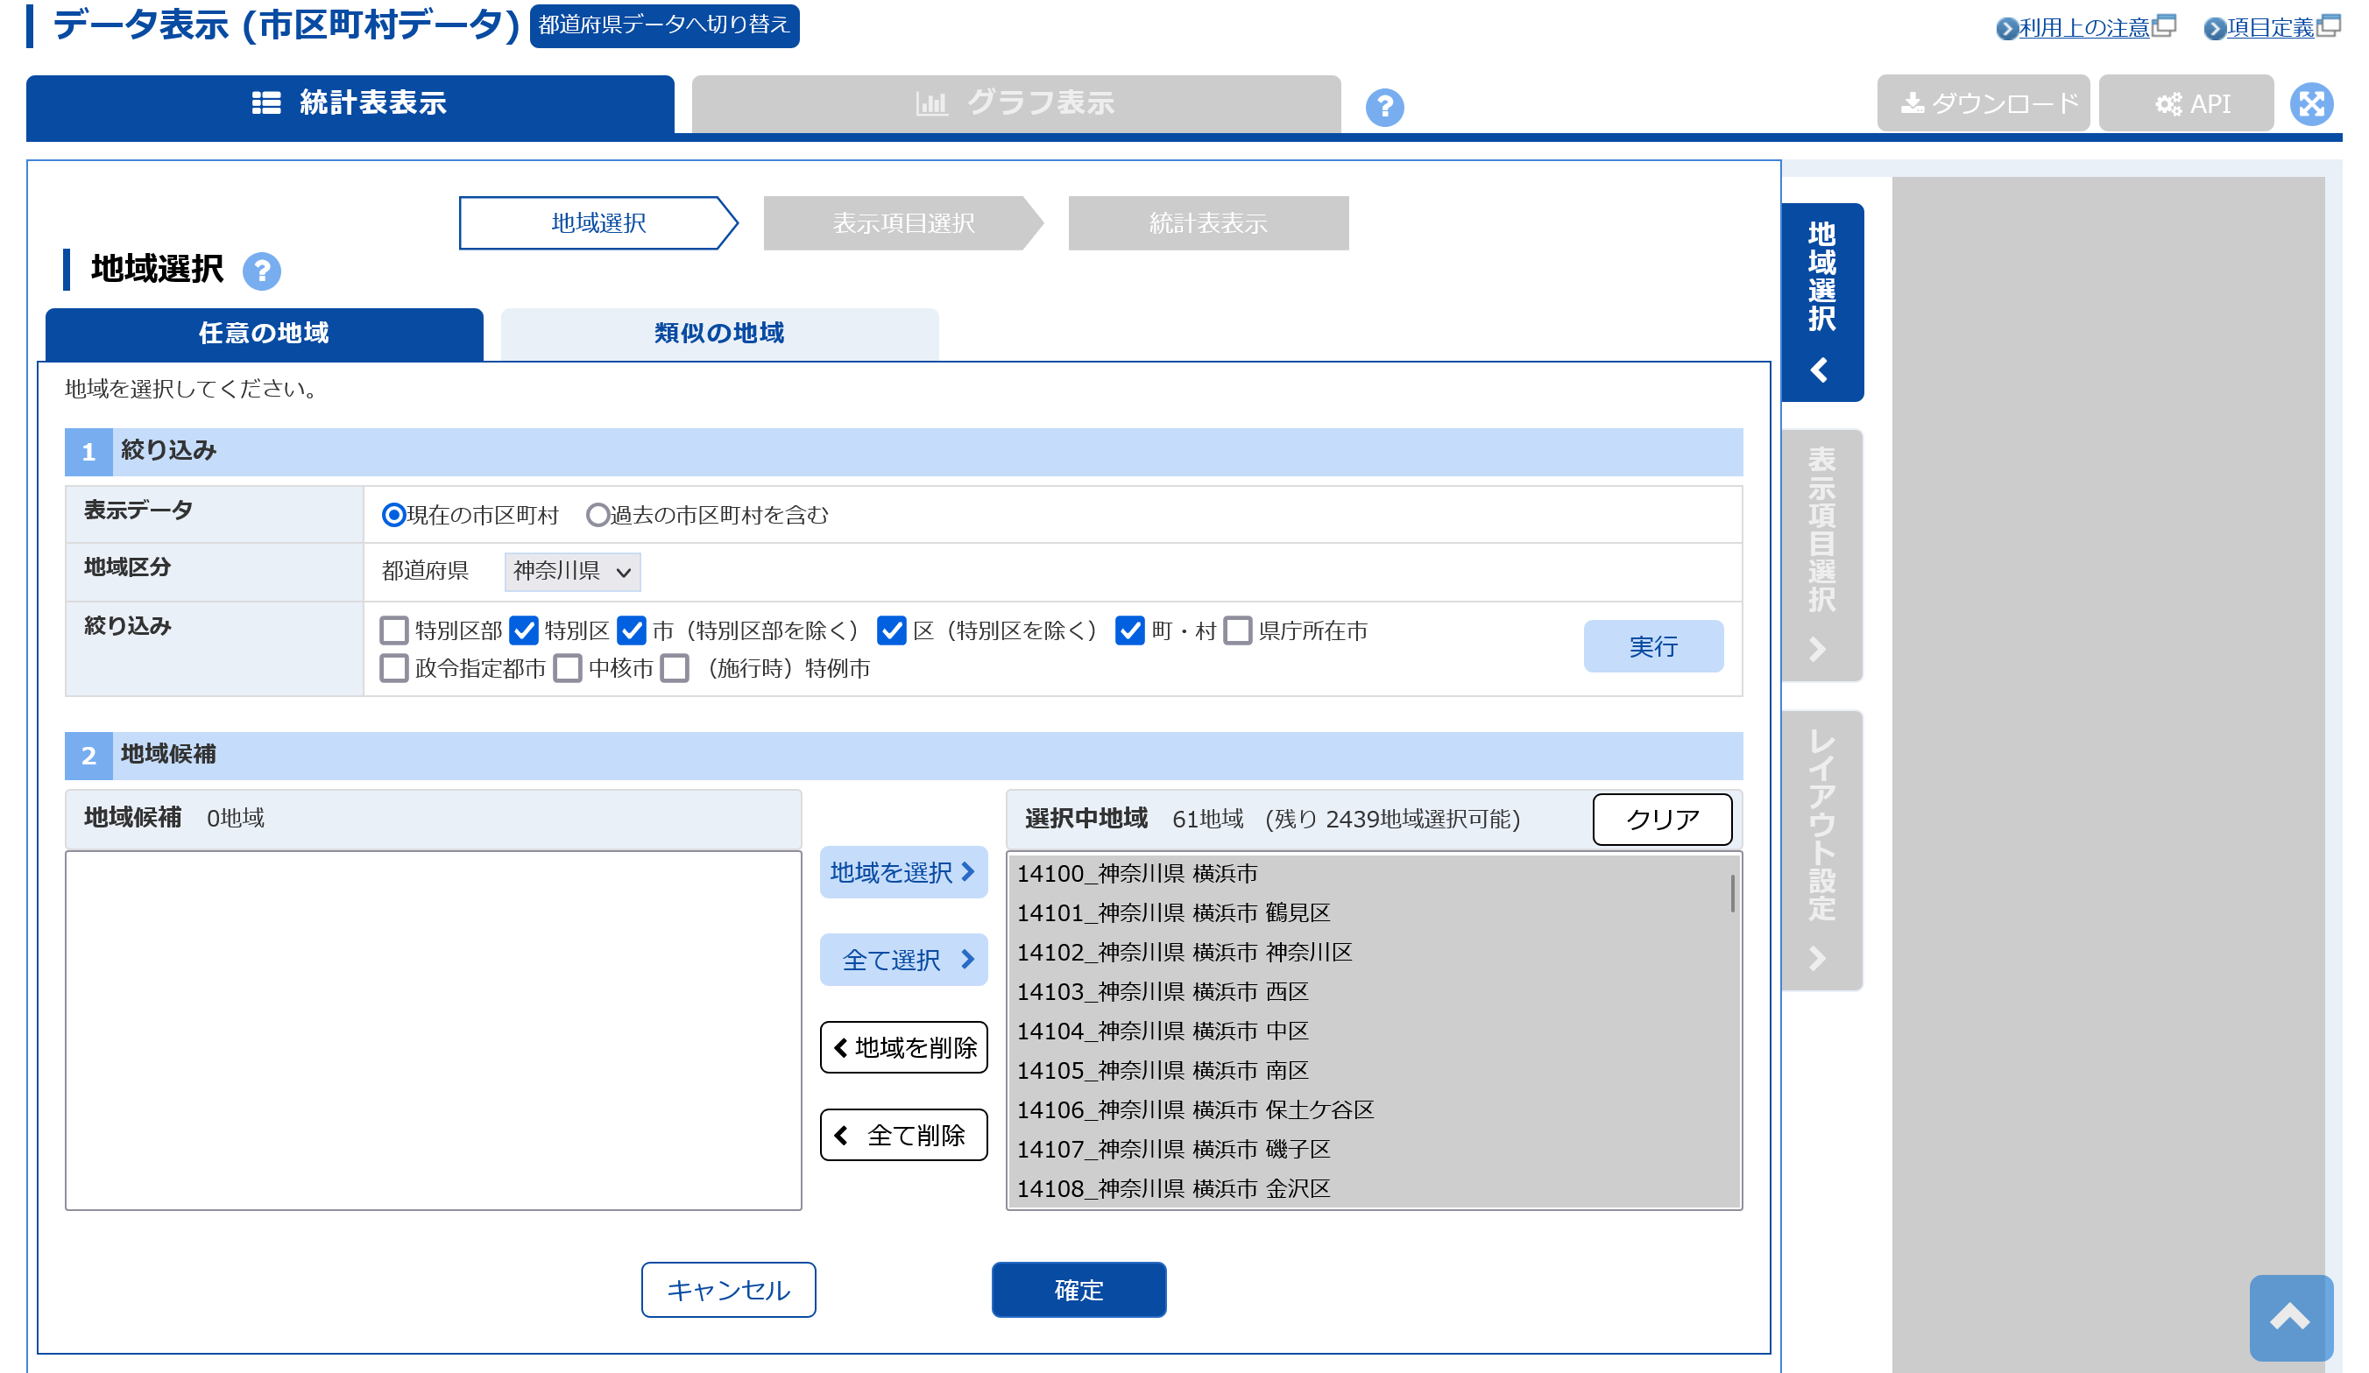The height and width of the screenshot is (1373, 2369).
Task: Open the ダウンロード download button
Action: [1983, 103]
